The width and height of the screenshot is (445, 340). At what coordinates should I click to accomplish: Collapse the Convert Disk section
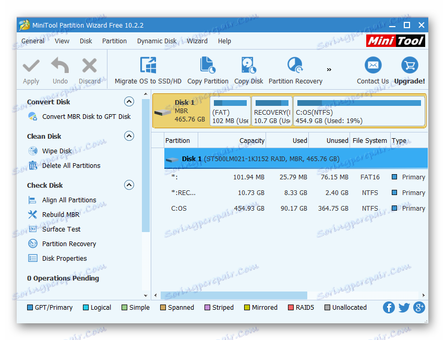[x=129, y=102]
